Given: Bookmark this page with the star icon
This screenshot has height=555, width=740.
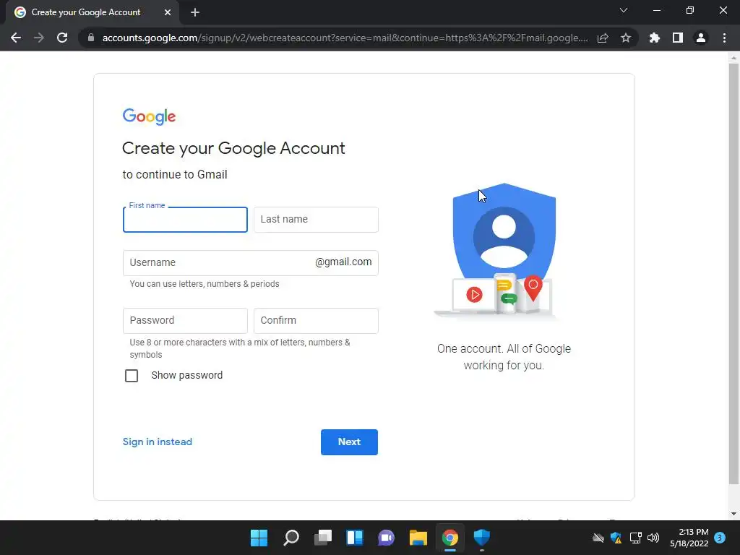Looking at the screenshot, I should coord(626,38).
